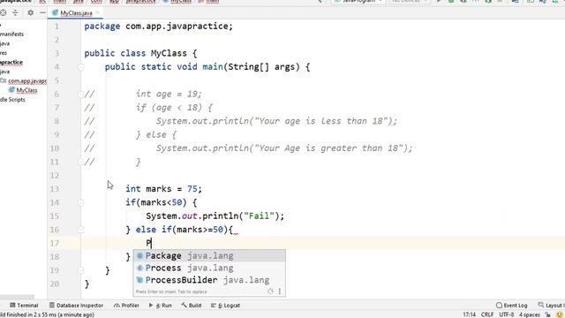Open completion popup more options dots
This screenshot has width=565, height=318.
point(280,291)
